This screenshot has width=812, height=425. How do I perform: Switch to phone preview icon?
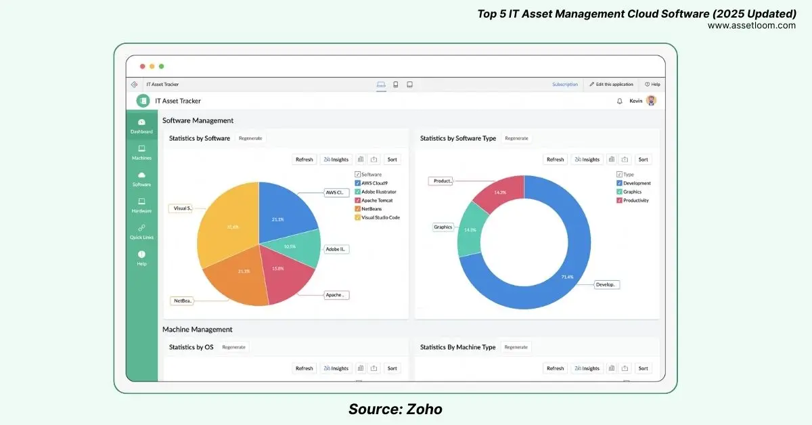(396, 85)
